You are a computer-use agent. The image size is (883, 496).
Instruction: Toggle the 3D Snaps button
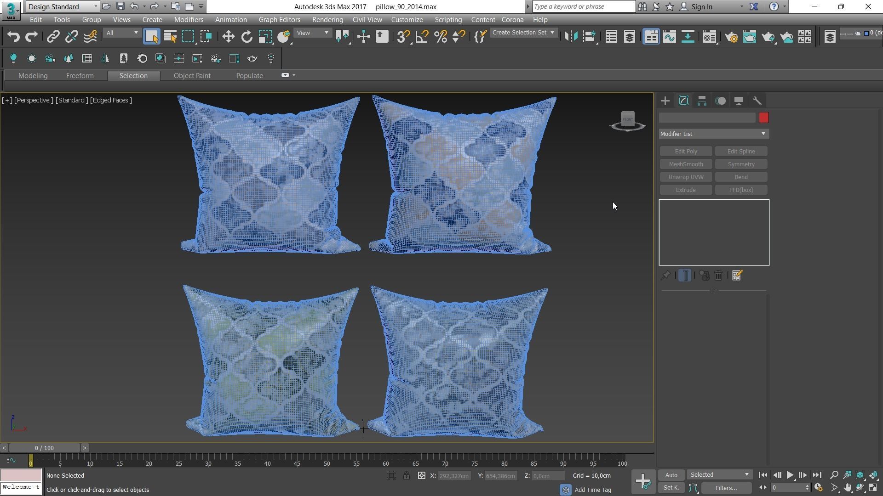[x=403, y=37]
